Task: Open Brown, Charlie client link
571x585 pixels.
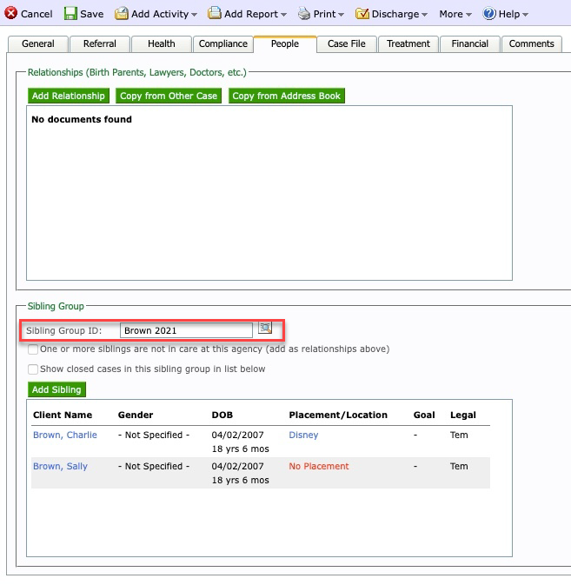Action: pos(65,435)
